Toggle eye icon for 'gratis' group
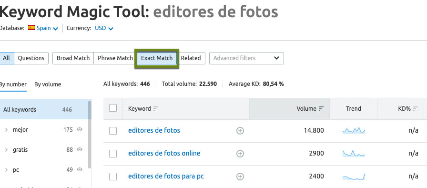Screen dimensions: 427x188 coord(80,149)
